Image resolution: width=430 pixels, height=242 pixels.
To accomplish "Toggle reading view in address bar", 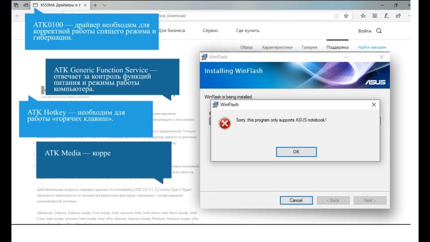I will (x=336, y=16).
